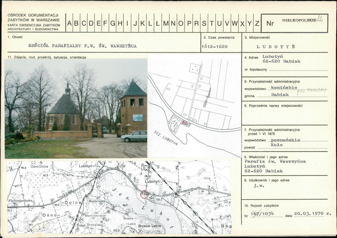The image size is (337, 238).
Task: Click the letter W index box
Action: tap(234, 23)
